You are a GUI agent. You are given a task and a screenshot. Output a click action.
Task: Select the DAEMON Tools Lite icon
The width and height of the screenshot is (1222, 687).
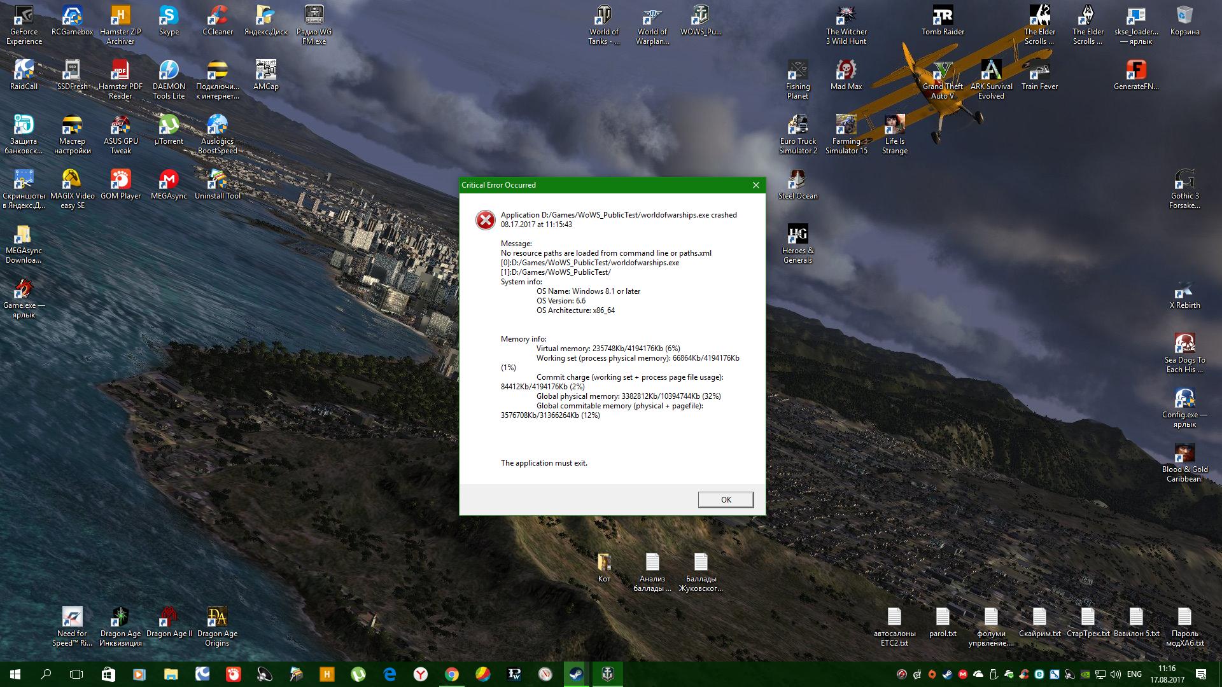point(169,80)
